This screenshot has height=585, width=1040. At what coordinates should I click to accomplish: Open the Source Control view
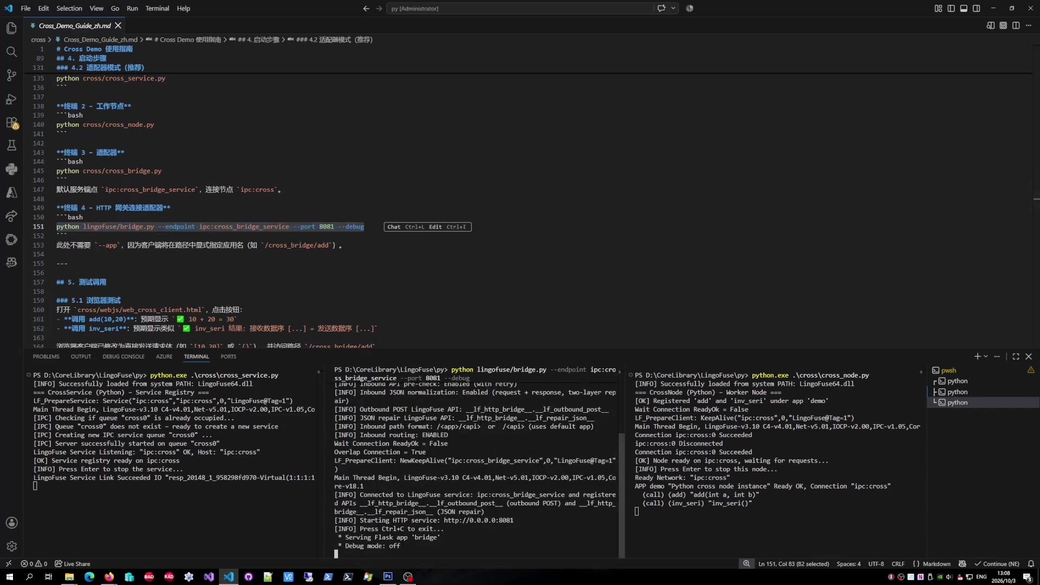(11, 75)
